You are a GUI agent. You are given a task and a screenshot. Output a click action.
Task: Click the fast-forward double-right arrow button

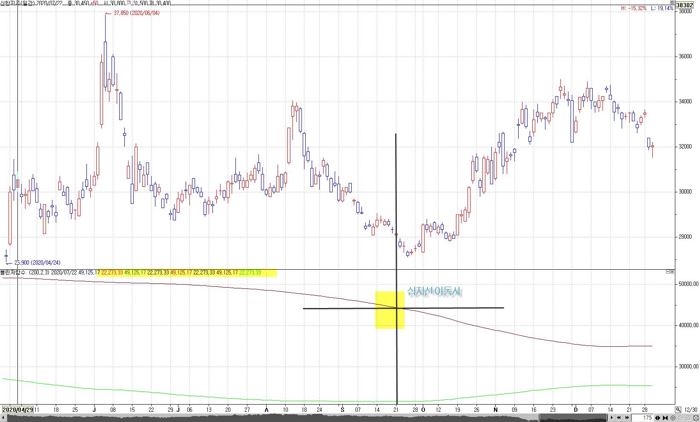click(627, 418)
